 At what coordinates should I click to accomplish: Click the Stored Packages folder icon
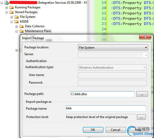pos(12,12)
